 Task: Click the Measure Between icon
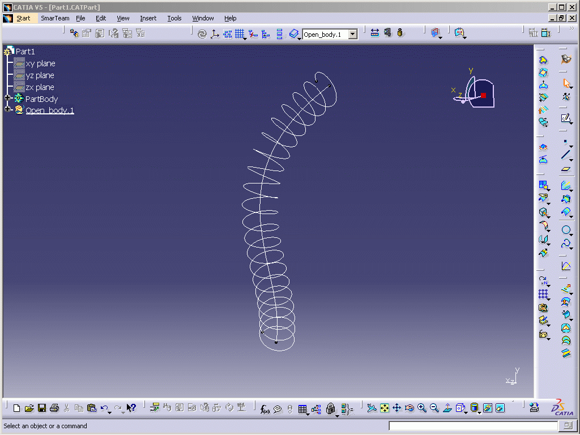375,33
